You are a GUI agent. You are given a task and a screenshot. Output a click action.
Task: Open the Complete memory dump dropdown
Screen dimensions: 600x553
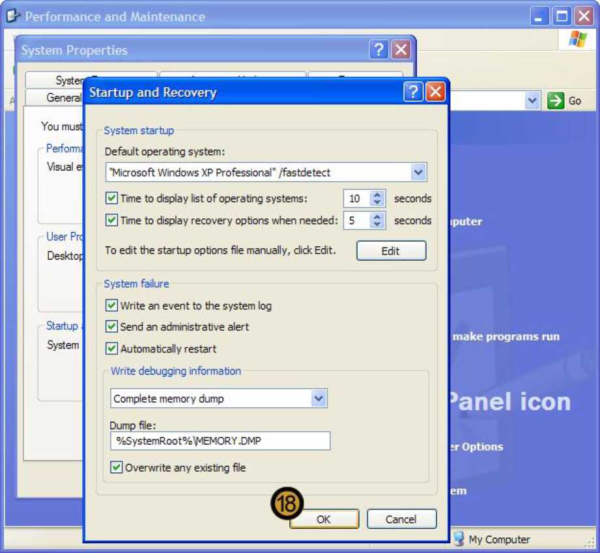(x=319, y=399)
